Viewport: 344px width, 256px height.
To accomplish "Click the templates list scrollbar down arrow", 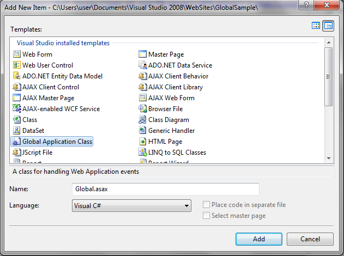I will click(x=328, y=158).
